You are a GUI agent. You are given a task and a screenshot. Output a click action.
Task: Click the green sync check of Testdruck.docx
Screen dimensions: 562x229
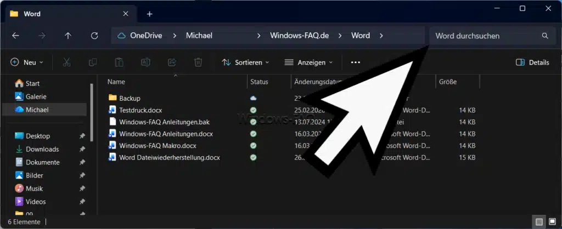(x=254, y=110)
